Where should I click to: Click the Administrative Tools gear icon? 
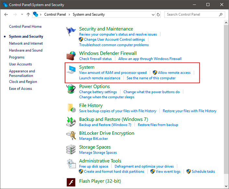(71, 163)
